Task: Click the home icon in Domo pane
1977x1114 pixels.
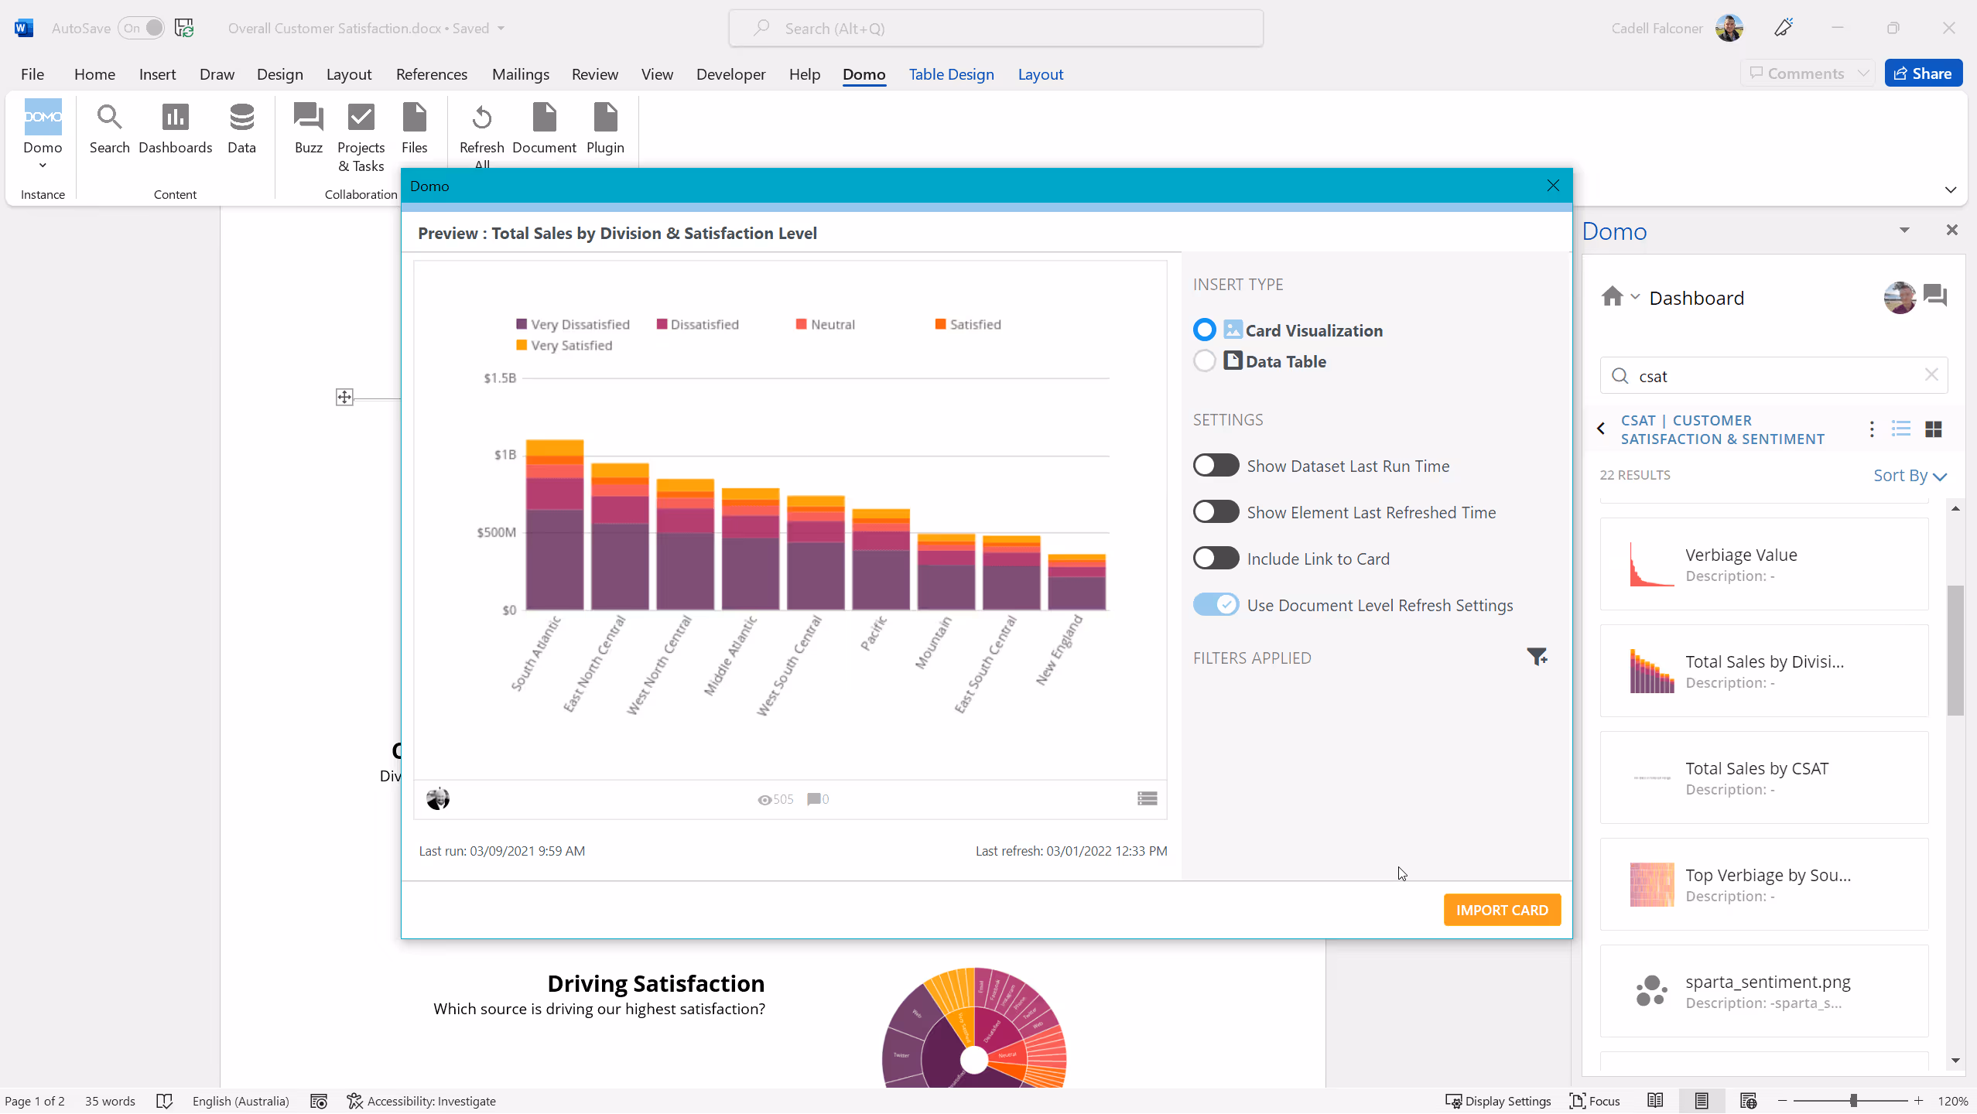Action: click(1612, 296)
